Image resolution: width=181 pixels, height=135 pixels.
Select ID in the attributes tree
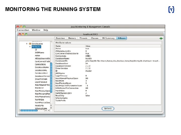[36, 49]
